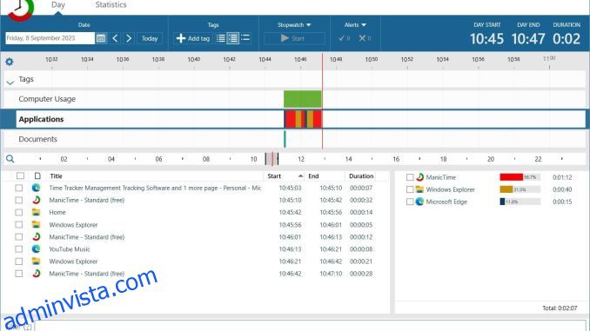Image resolution: width=590 pixels, height=331 pixels.
Task: Click the orange Windows Explorer usage bar
Action: pyautogui.click(x=506, y=189)
